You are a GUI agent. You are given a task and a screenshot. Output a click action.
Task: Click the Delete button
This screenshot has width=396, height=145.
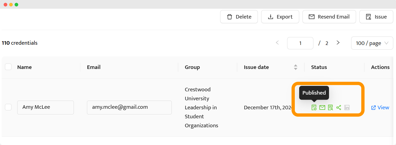[x=239, y=17]
